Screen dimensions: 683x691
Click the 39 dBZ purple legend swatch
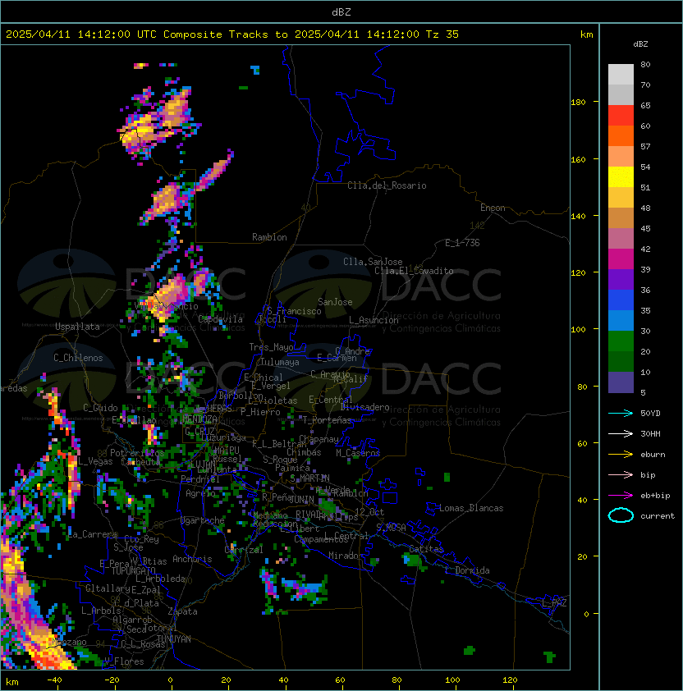(x=621, y=279)
